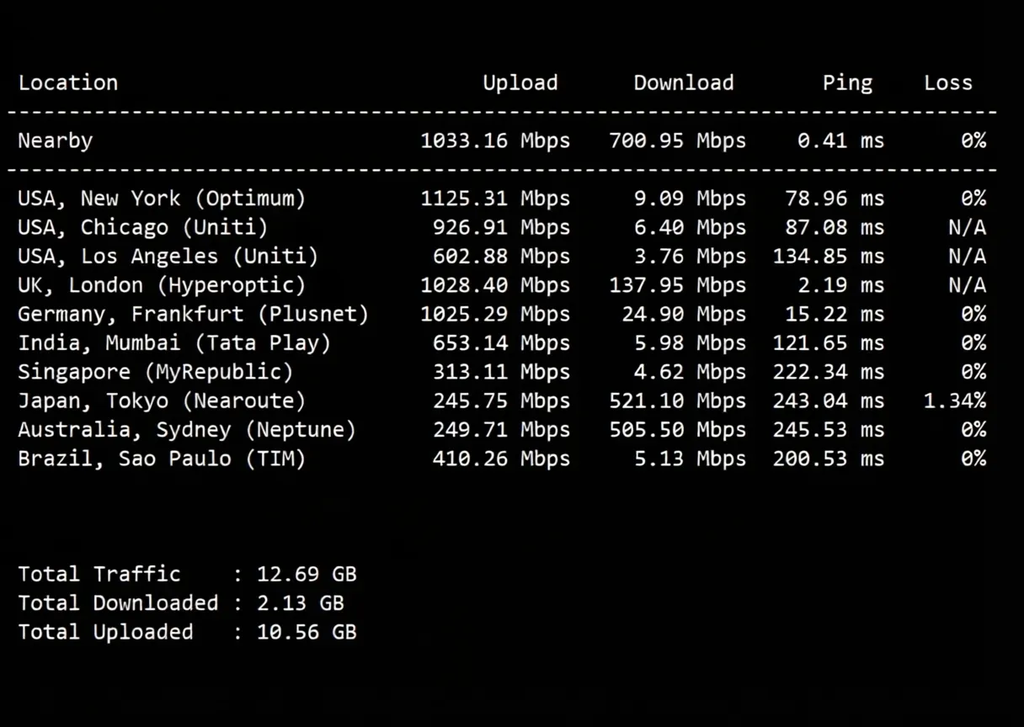Screen dimensions: 1024x727
Task: Select upload value 926.91 Mbps
Action: tap(502, 227)
